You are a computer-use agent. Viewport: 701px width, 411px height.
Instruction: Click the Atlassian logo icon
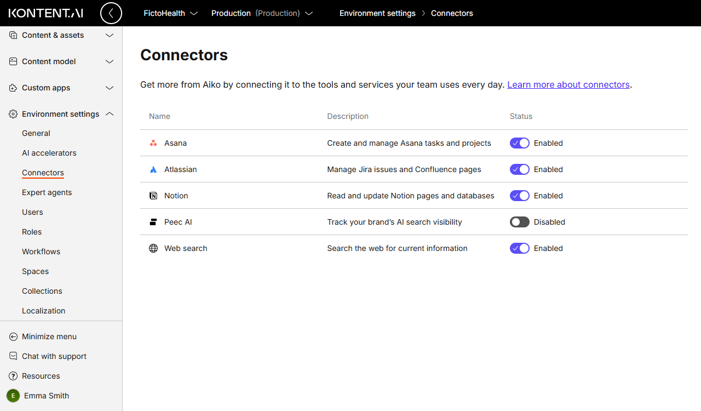click(153, 169)
